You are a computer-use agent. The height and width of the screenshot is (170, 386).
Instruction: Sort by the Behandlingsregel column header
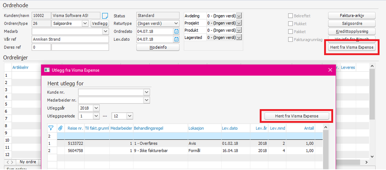(x=160, y=128)
